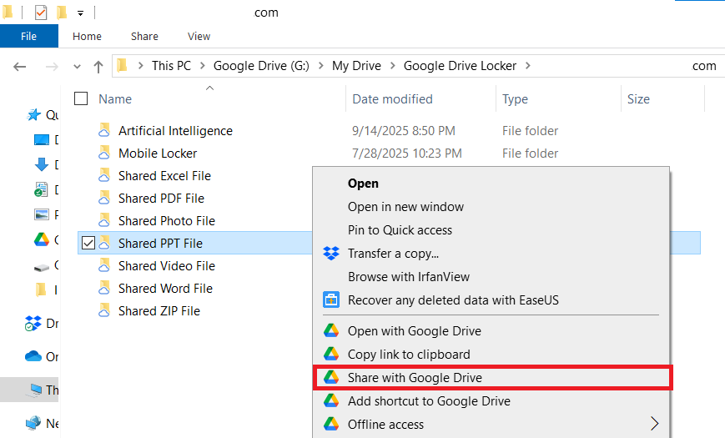Image resolution: width=725 pixels, height=438 pixels.
Task: Open the recent locations dropdown arrow
Action: click(78, 66)
